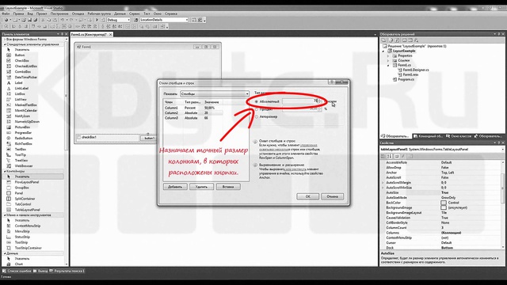Click the Удалить button in dialog
The height and width of the screenshot is (285, 507).
tap(201, 187)
